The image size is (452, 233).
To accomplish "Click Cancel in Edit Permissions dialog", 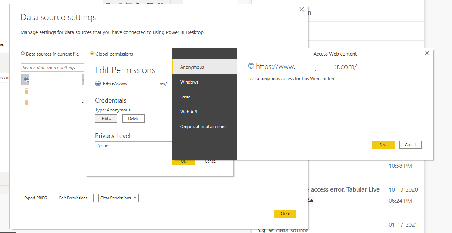I will [210, 162].
